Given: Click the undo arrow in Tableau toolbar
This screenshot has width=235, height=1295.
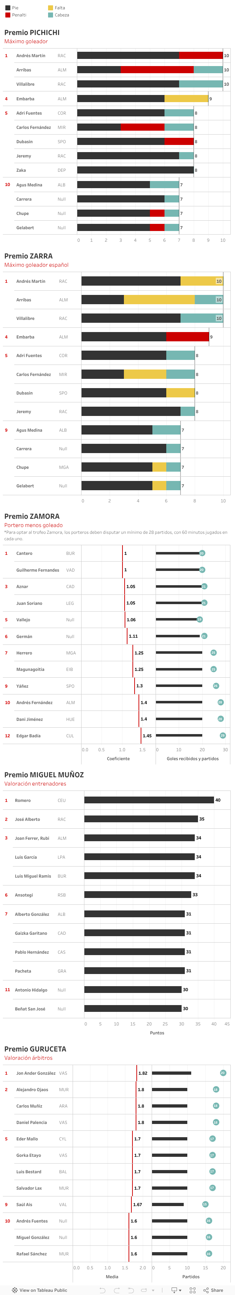Looking at the screenshot, I should click(102, 1290).
